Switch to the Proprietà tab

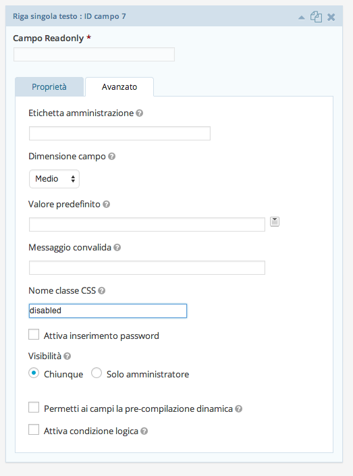click(49, 87)
